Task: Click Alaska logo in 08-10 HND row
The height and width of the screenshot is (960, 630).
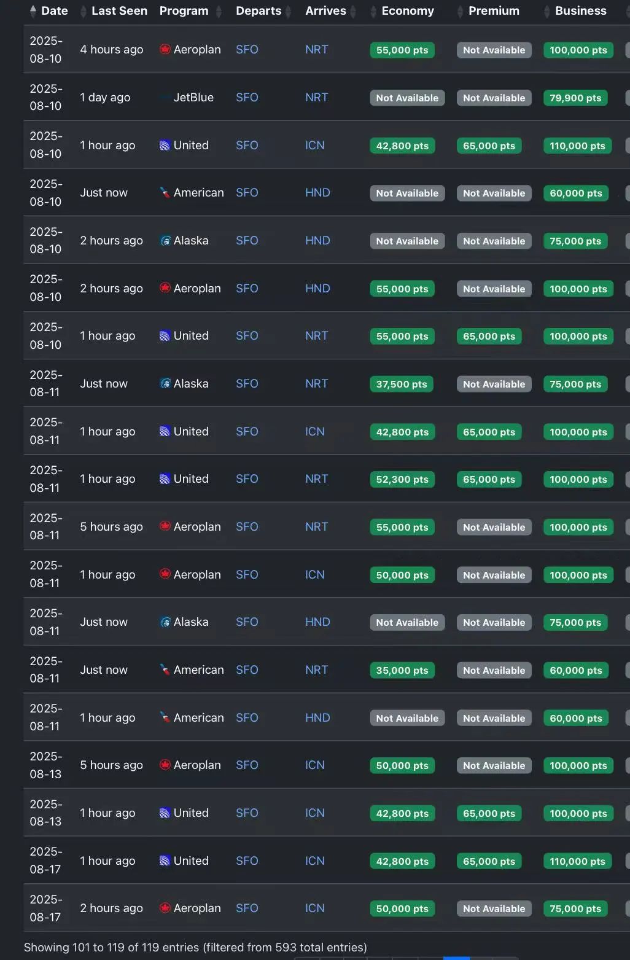Action: coord(165,241)
